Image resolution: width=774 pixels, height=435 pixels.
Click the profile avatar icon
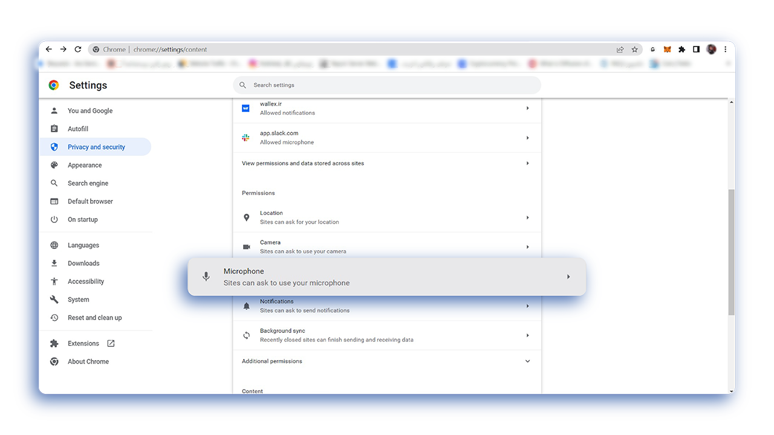(x=711, y=50)
